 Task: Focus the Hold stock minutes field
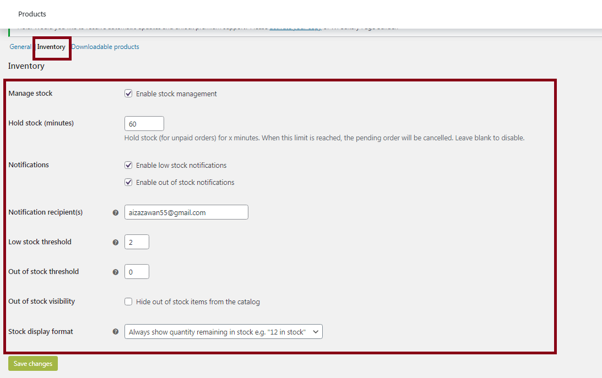[x=144, y=124]
